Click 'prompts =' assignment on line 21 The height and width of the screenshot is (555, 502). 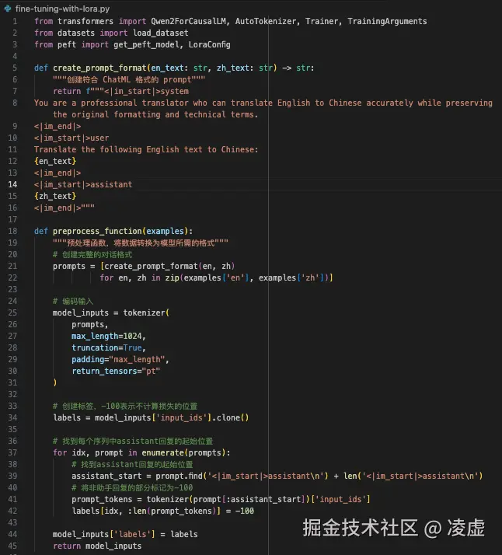point(74,266)
